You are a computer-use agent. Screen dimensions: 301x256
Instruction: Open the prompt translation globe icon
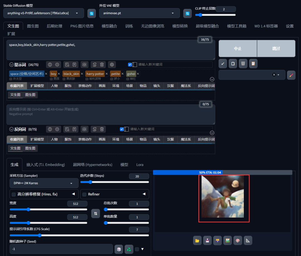(50, 64)
